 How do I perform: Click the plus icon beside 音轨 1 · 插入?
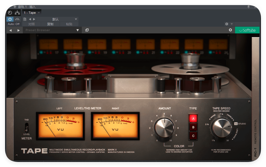[x=15, y=7]
